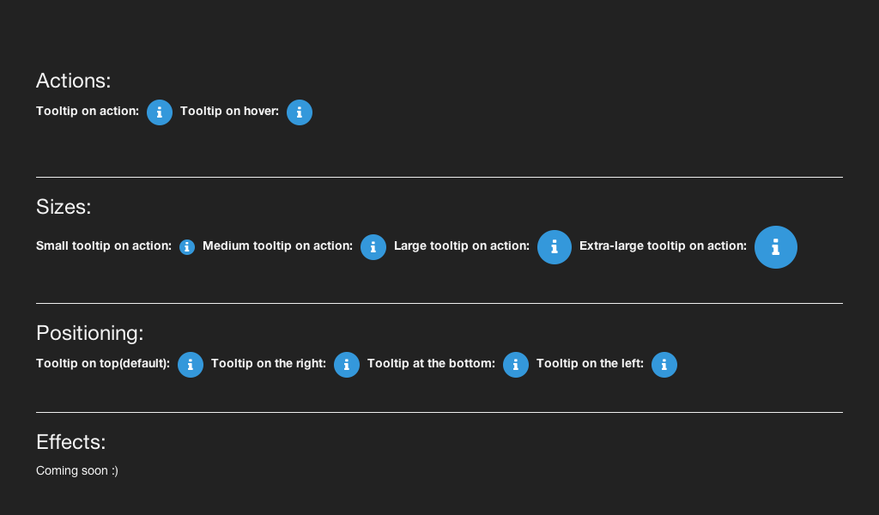Click the Small tooltip on action label
Screen dimensions: 879x515
point(103,245)
